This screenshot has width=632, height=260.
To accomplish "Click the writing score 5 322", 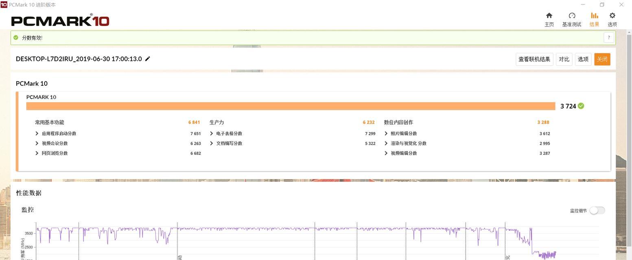I will (x=370, y=143).
